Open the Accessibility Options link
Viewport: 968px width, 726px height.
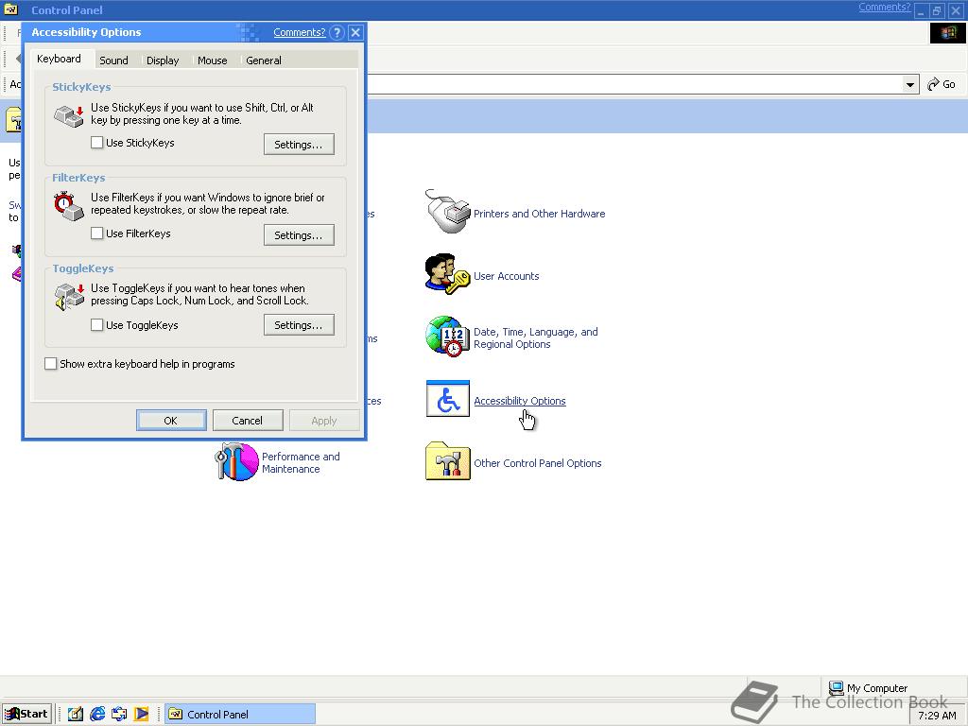click(x=519, y=401)
